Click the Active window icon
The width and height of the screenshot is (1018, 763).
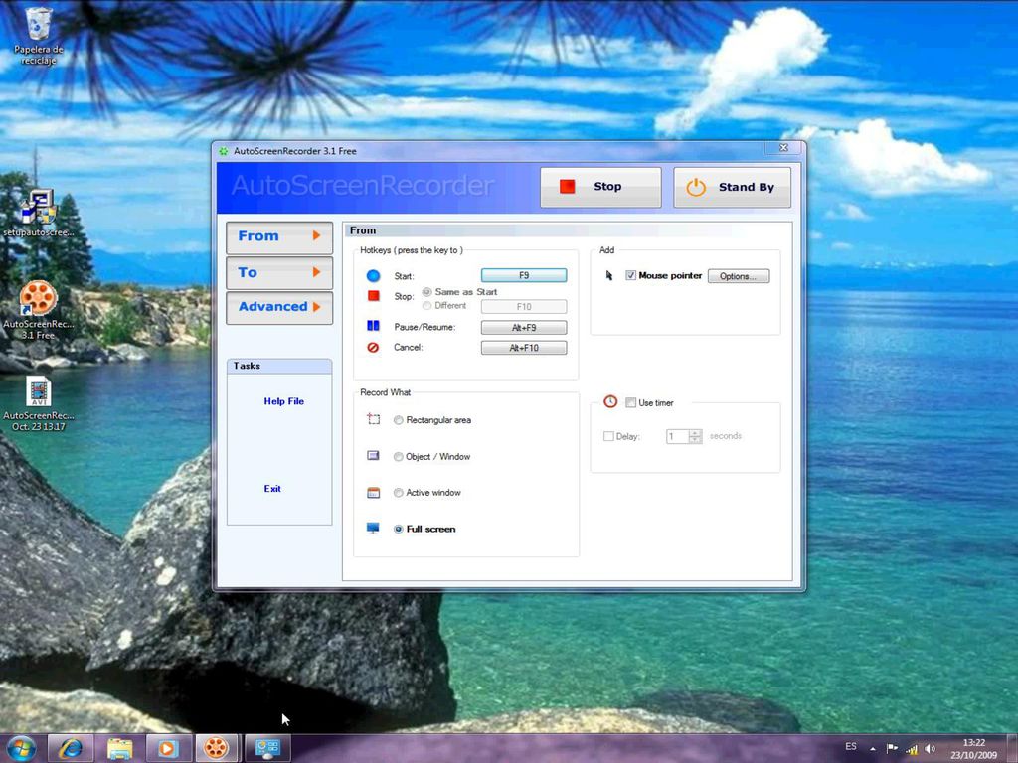[x=373, y=493]
